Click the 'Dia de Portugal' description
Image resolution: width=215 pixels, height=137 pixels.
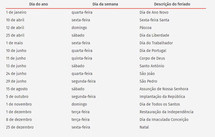coord(153,51)
